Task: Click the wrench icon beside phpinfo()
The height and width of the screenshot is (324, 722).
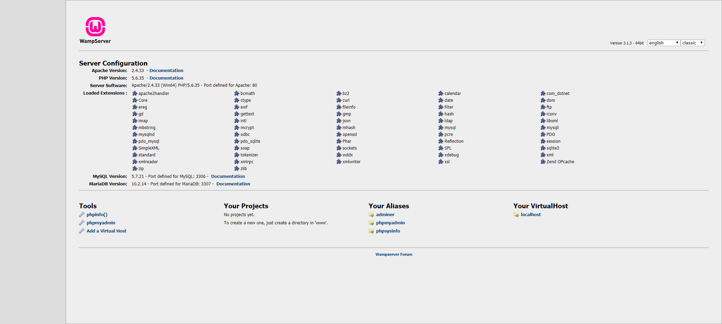Action: 82,214
